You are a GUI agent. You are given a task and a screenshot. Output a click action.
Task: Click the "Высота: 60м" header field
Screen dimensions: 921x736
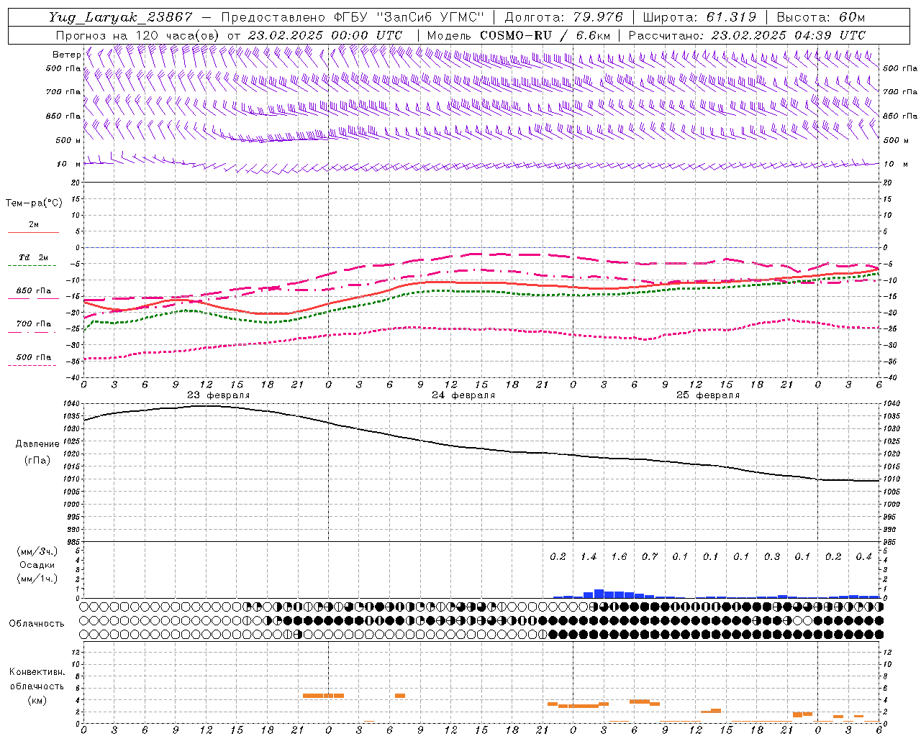820,17
